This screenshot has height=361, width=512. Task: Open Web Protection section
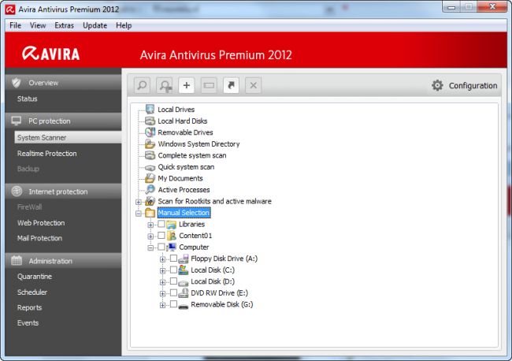pos(41,223)
